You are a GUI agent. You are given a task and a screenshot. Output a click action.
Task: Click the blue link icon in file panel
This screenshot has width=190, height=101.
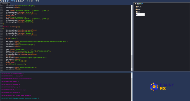coord(142,4)
